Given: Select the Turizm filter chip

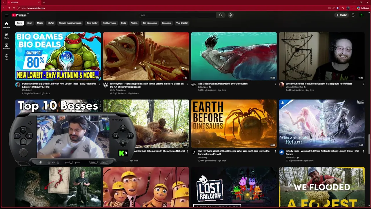Looking at the screenshot, I should (134, 23).
